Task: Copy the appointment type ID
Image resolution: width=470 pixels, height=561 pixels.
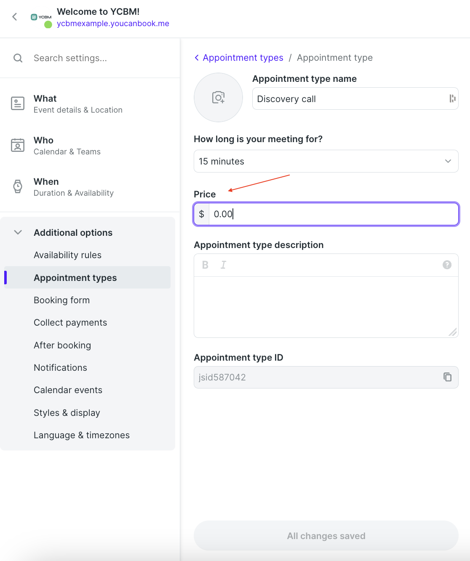Action: pos(447,377)
